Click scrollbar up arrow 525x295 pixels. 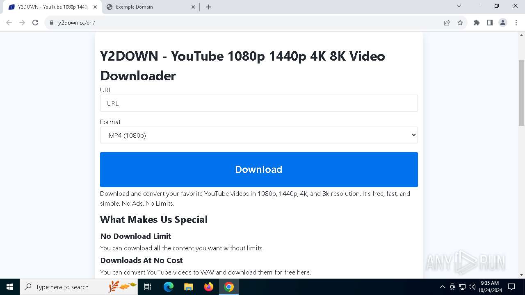(x=521, y=35)
